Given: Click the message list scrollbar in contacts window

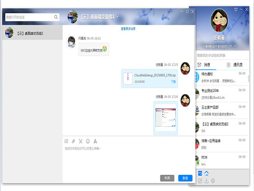Looking at the screenshot, I should click(x=248, y=78).
